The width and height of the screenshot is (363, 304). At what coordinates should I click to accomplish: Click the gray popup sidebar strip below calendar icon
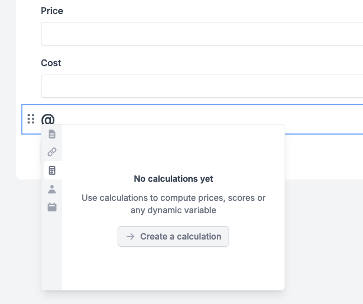point(52,250)
